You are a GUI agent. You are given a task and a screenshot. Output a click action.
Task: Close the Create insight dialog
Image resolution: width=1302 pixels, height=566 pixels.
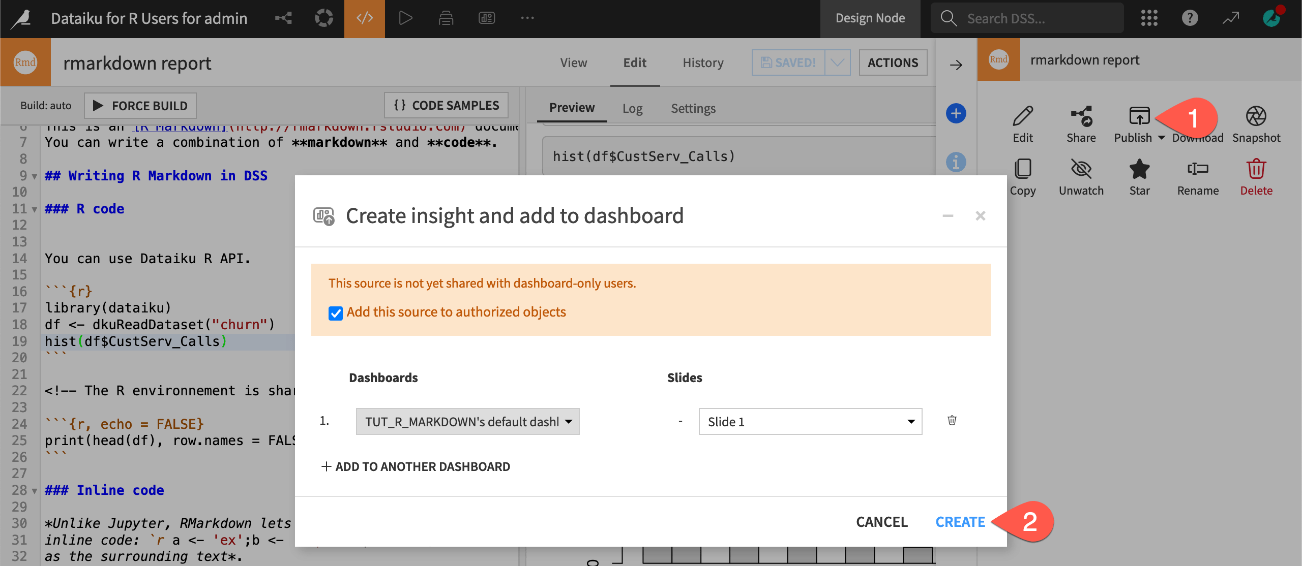980,216
